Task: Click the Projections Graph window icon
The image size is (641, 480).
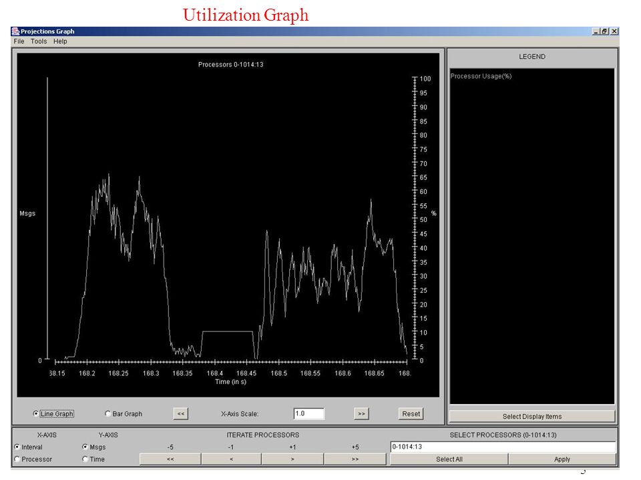Action: coord(15,31)
